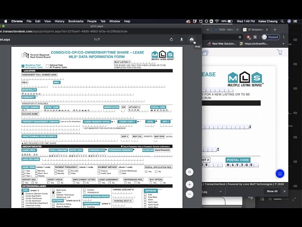Open Siri from the menu bar
This screenshot has height=227, width=302.
pos(289,21)
